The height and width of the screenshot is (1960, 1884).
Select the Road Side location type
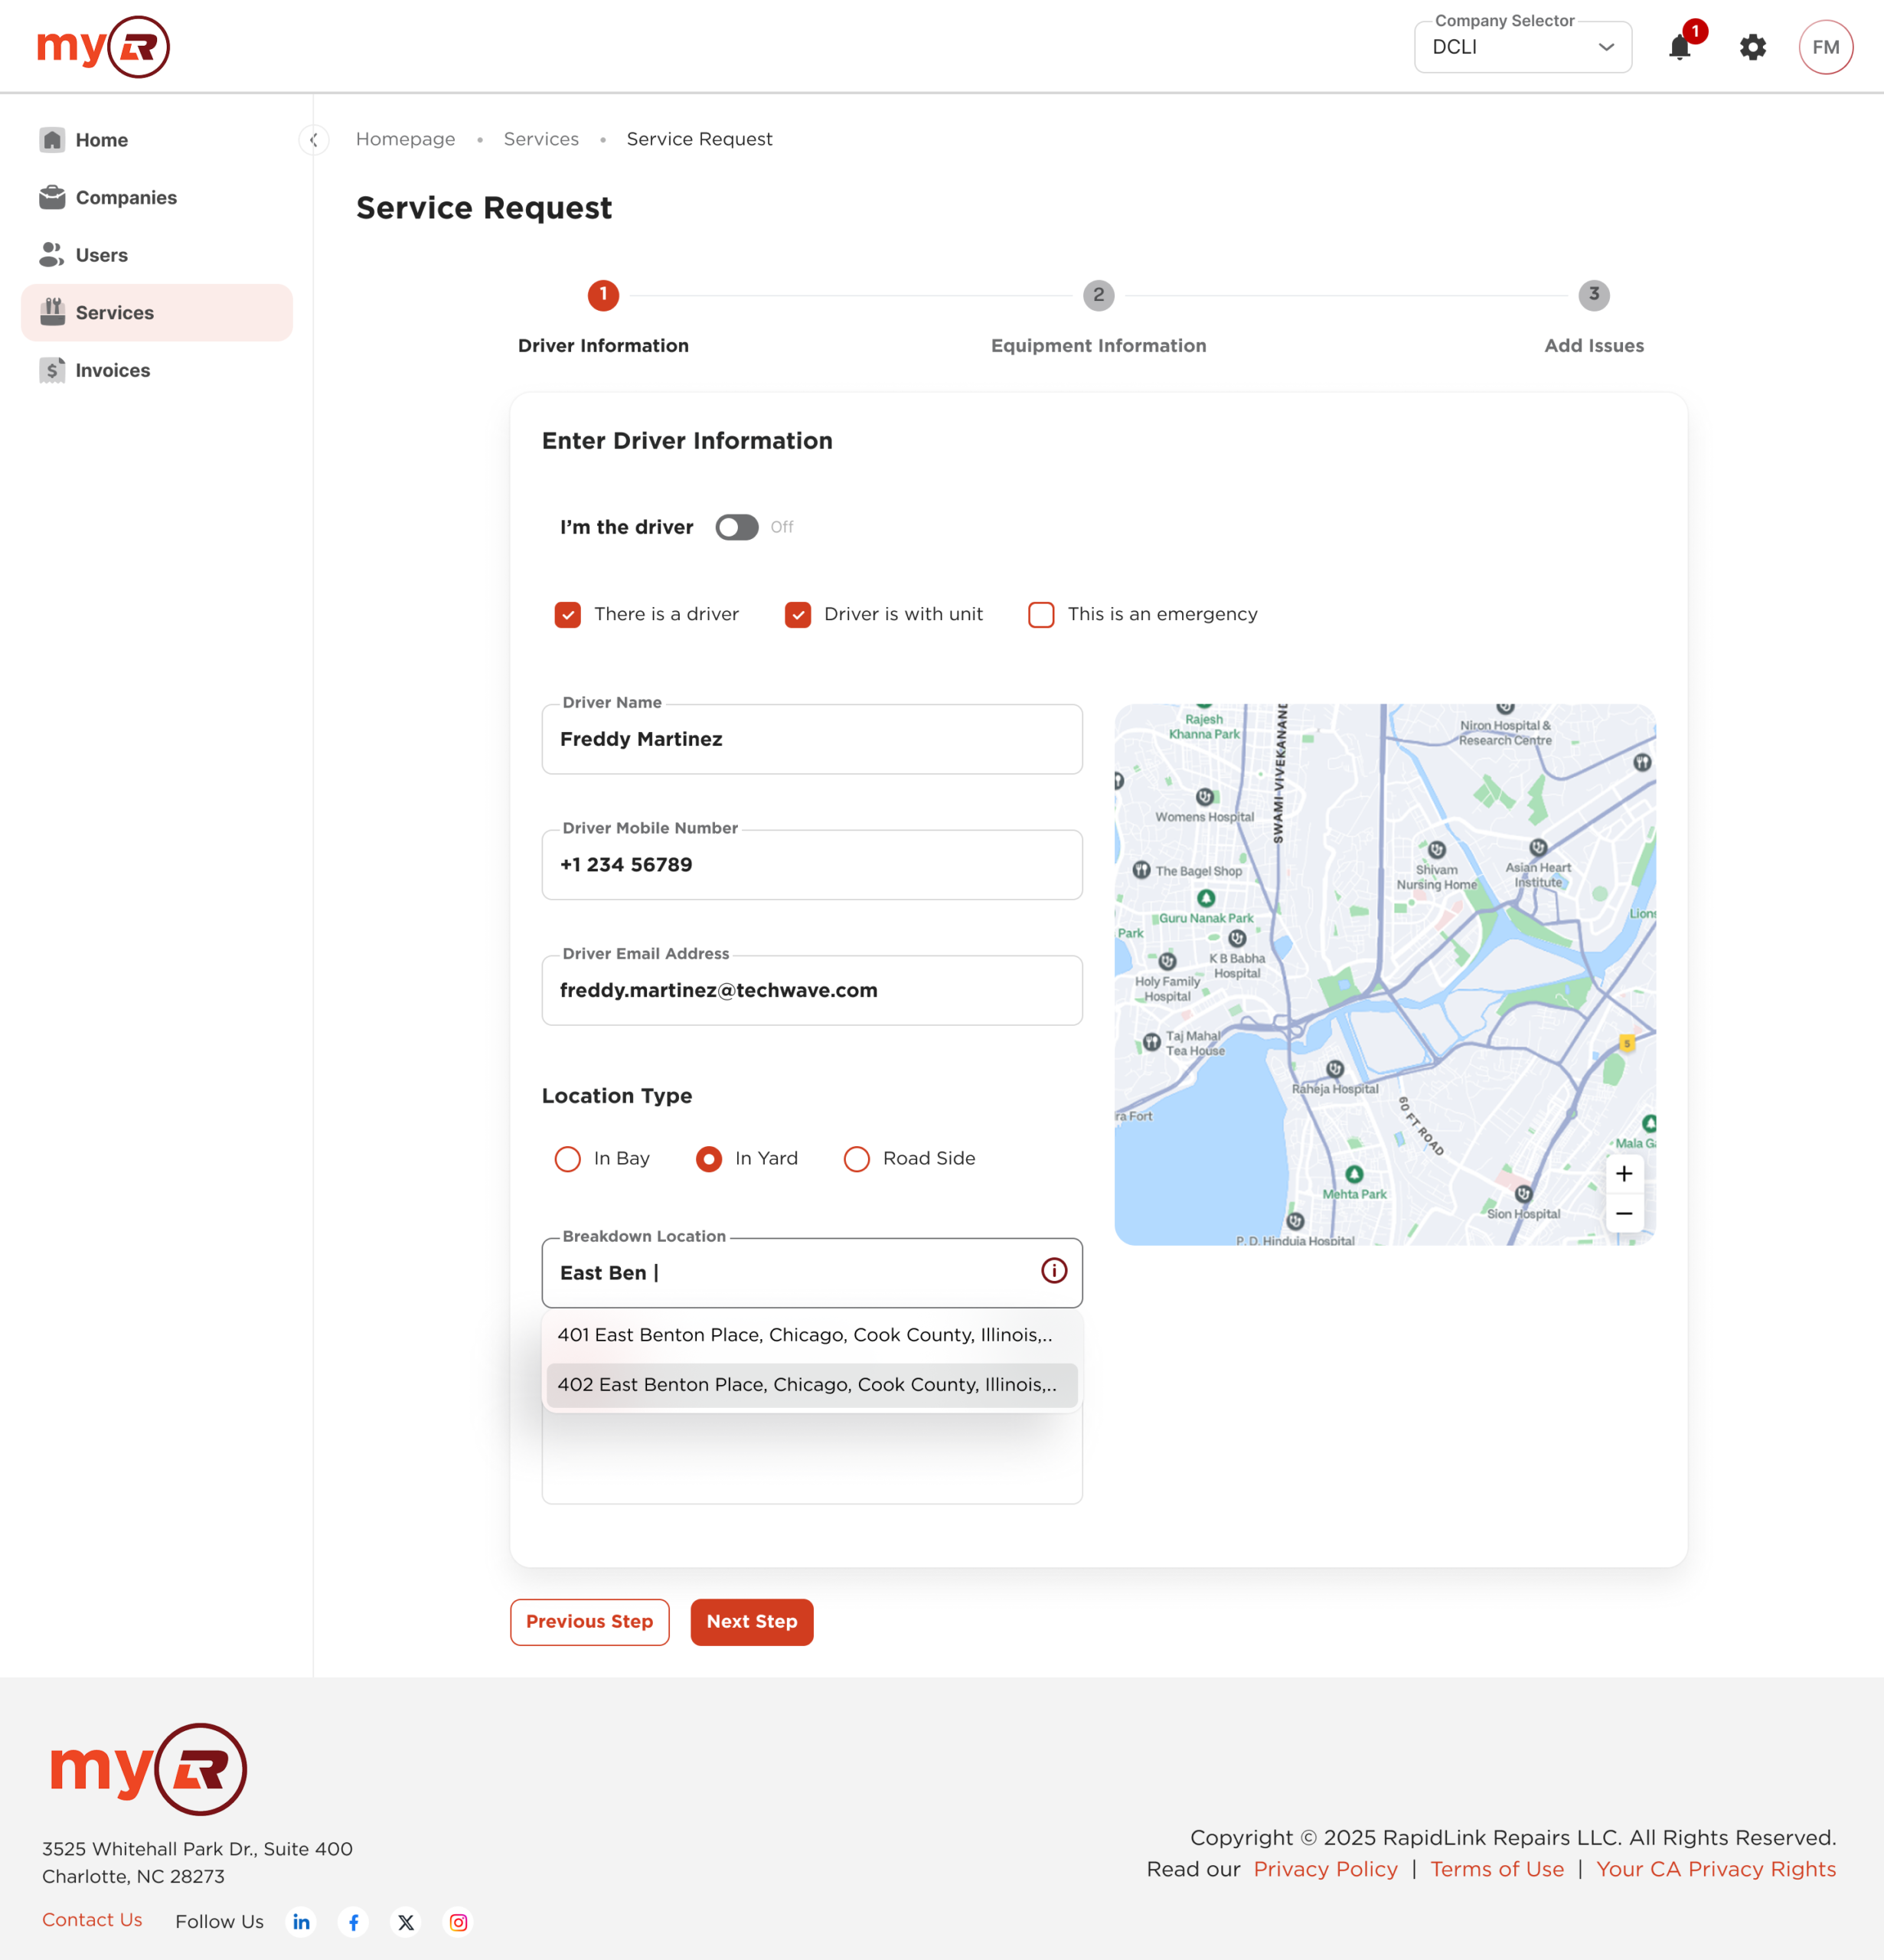click(x=857, y=1159)
